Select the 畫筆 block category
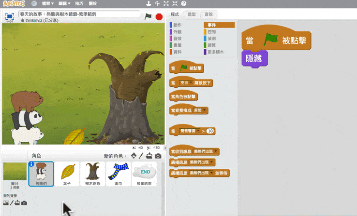 click(176, 45)
